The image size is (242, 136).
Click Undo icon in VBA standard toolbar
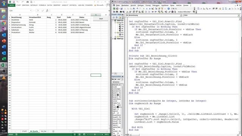[137, 9]
